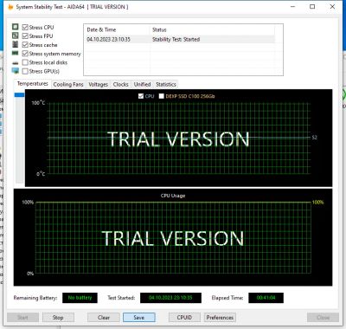Switch to the Temperatures tab
The height and width of the screenshot is (329, 346).
[x=33, y=84]
